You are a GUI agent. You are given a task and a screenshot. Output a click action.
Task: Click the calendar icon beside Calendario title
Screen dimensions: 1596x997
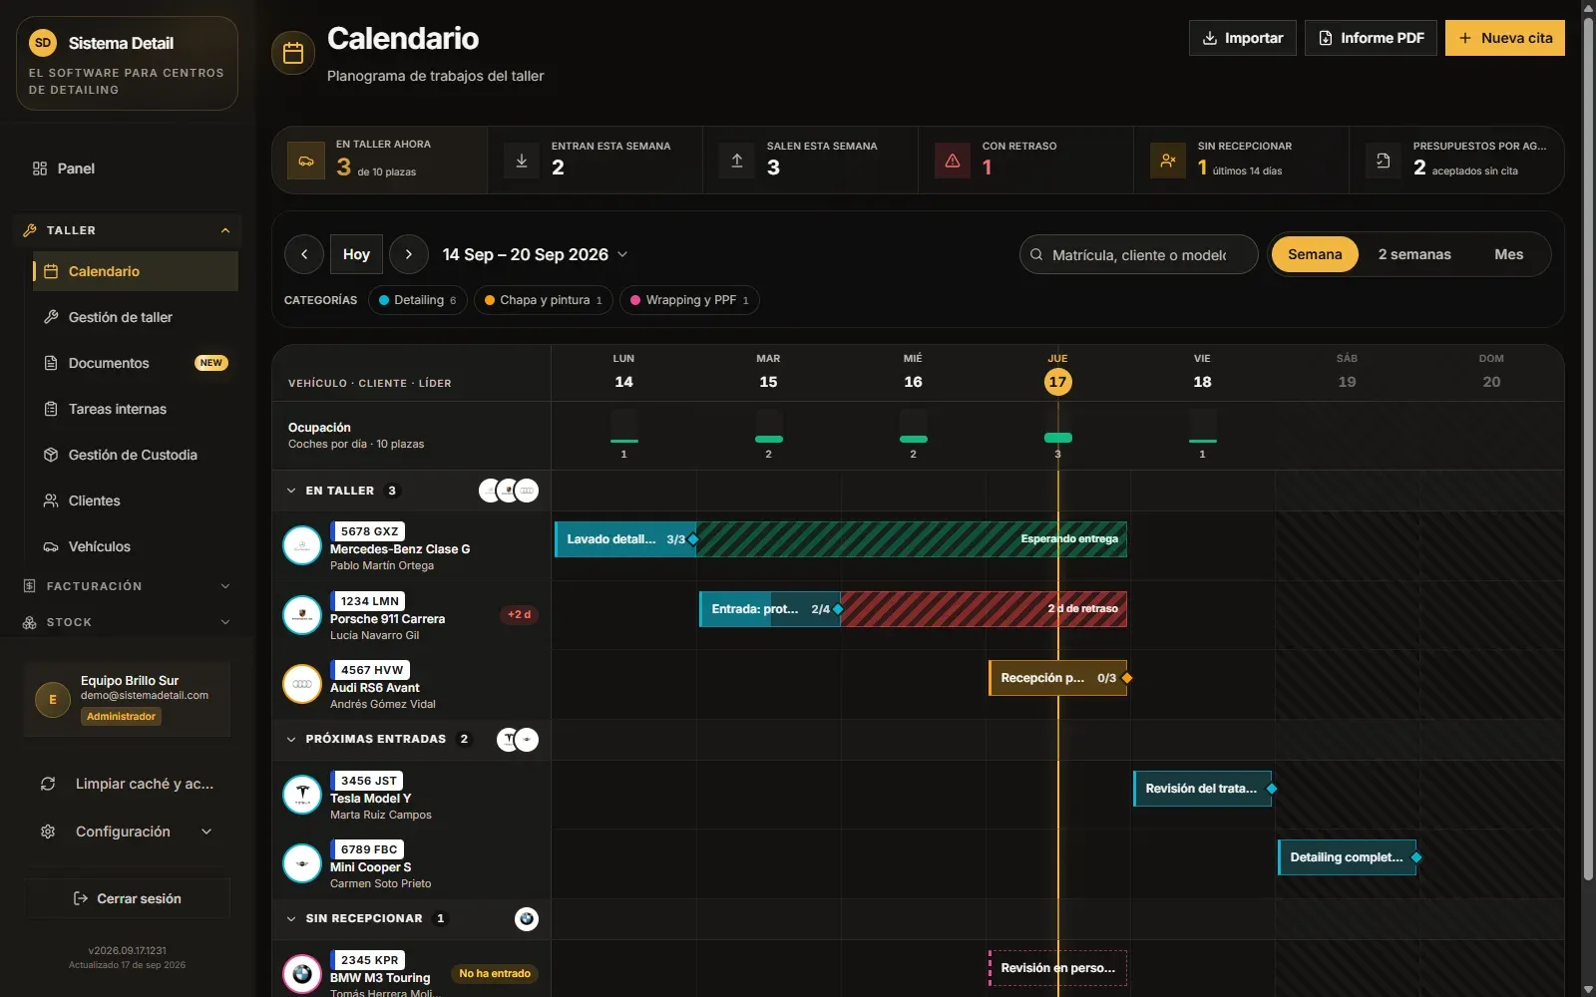[293, 53]
